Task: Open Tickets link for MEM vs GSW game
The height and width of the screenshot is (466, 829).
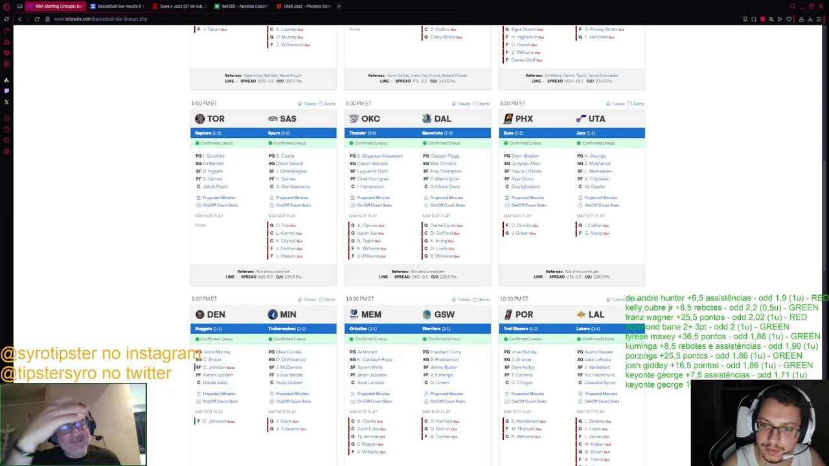Action: point(461,299)
